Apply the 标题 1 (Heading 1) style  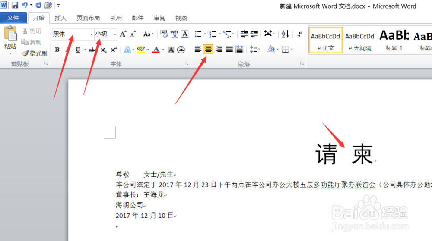point(394,40)
